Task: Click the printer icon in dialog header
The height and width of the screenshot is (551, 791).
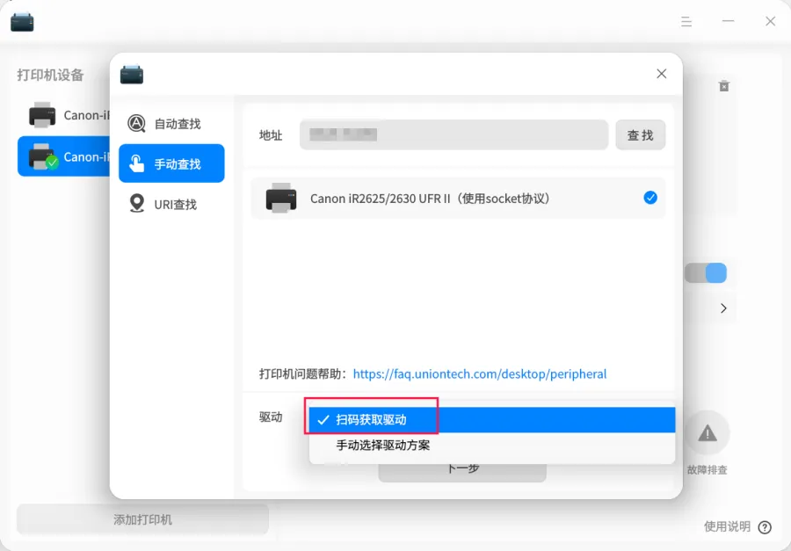Action: [x=132, y=74]
